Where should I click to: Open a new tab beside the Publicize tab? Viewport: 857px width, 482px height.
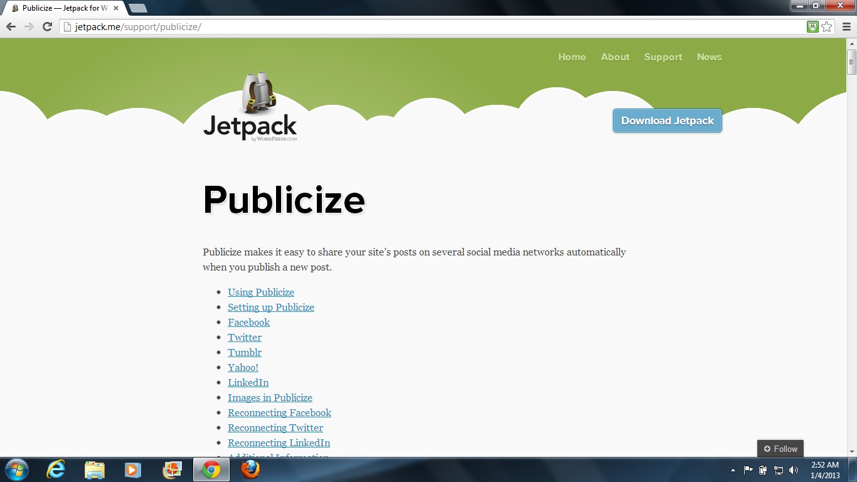[138, 8]
